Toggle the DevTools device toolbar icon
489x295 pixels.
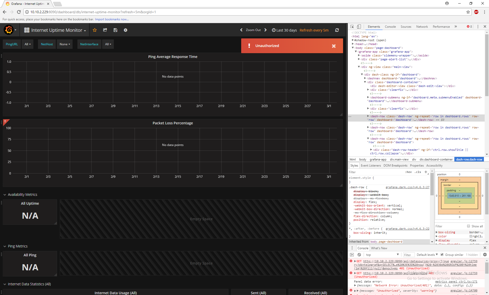(359, 26)
